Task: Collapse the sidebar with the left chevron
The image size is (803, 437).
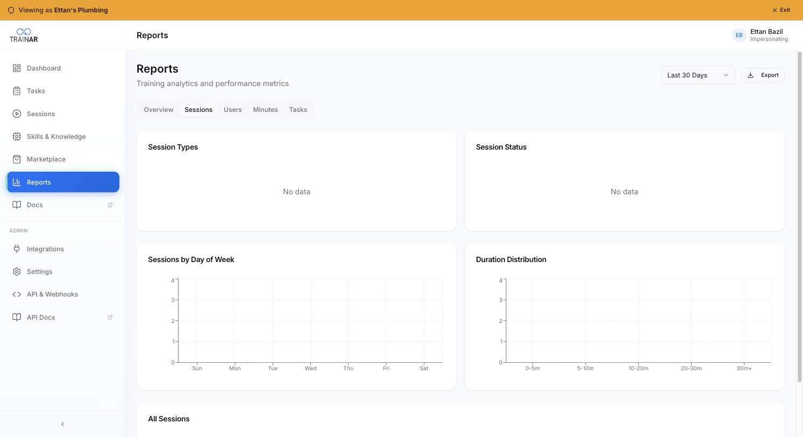Action: point(62,424)
